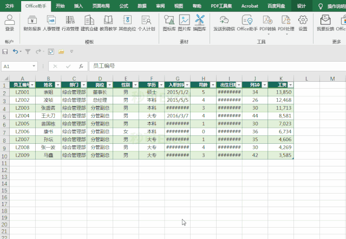Screen dimensions: 346x239
Task: Click 我要反馈 feedback icon
Action: tap(325, 23)
